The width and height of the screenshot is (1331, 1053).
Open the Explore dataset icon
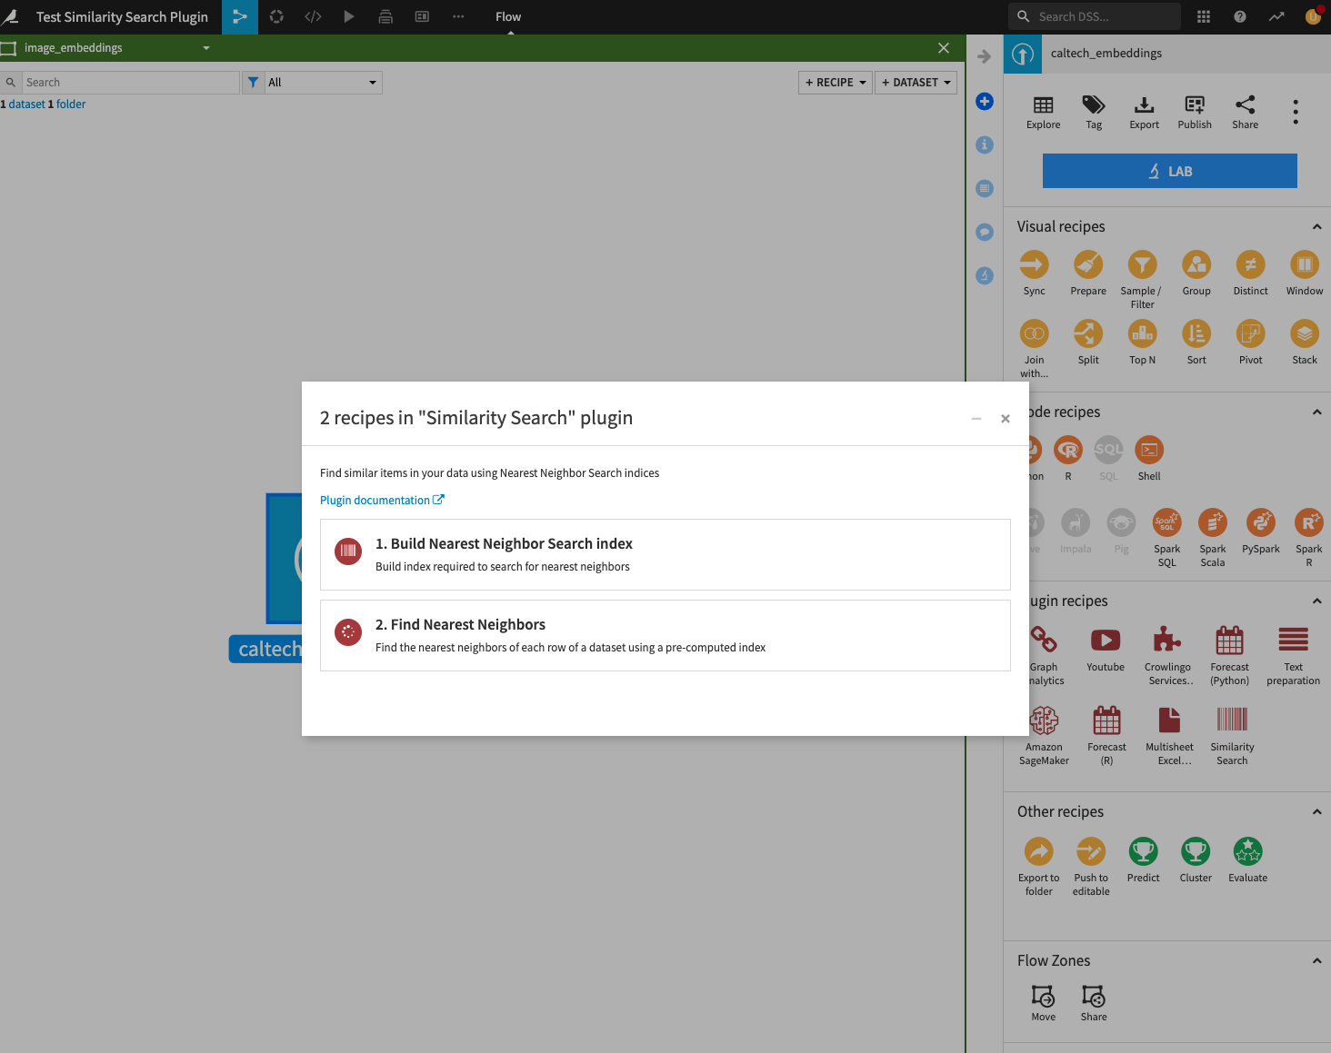(x=1043, y=106)
